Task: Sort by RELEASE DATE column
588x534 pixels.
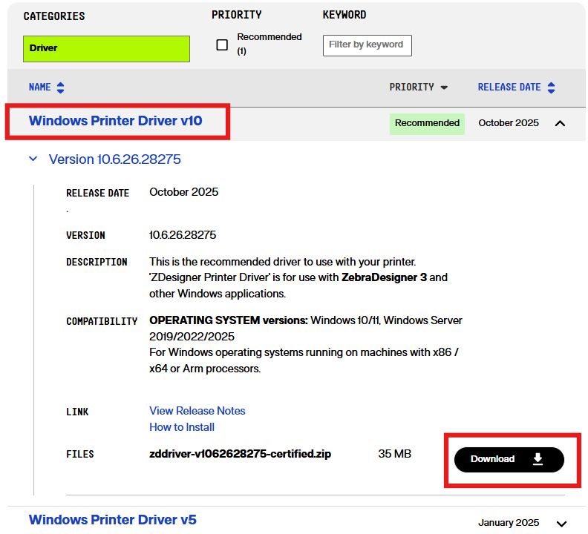Action: [x=516, y=88]
